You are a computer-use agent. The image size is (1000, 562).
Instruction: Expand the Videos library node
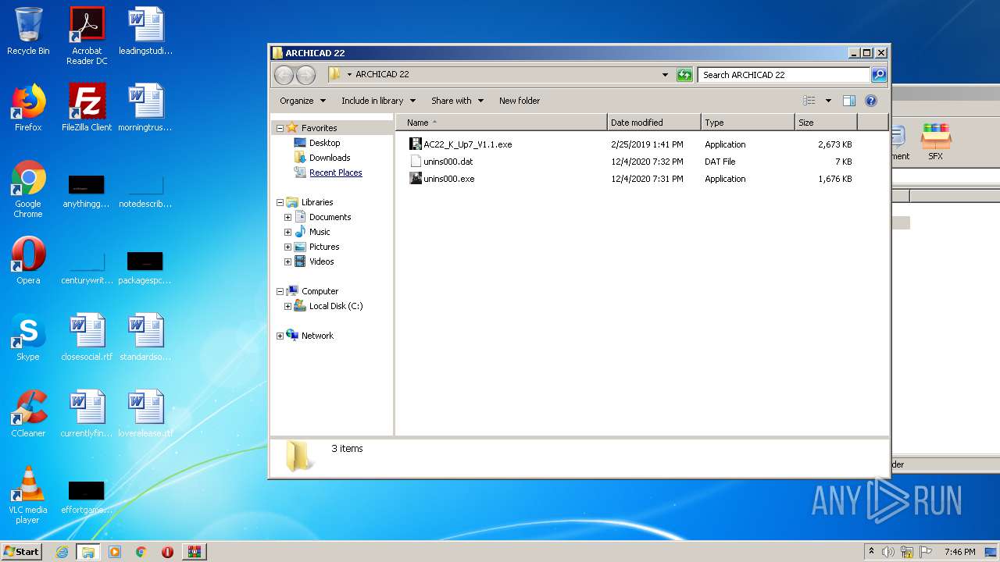(x=287, y=261)
